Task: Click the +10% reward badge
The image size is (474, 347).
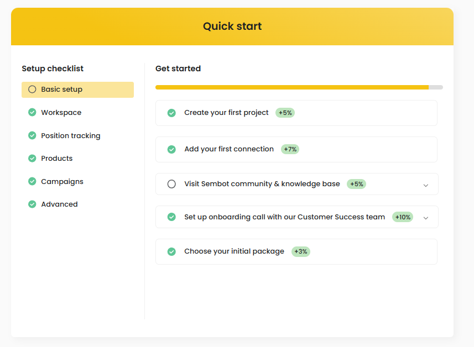Action: (x=403, y=217)
